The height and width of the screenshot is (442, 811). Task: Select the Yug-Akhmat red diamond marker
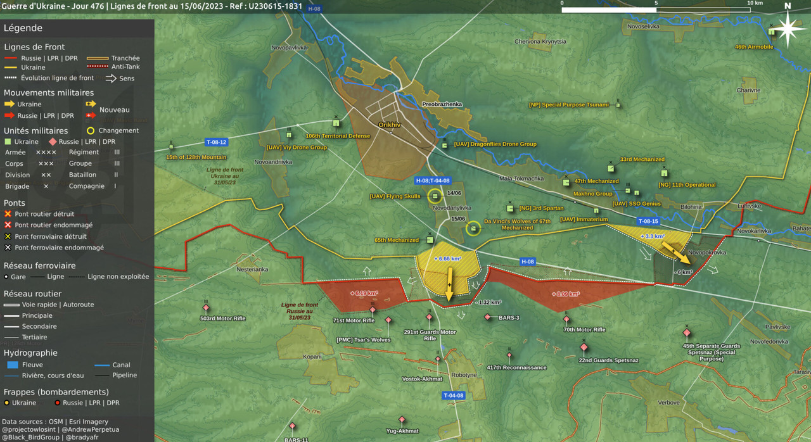point(402,420)
